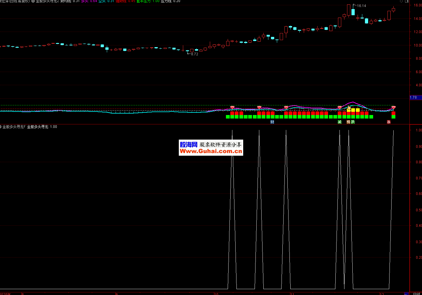The height and width of the screenshot is (295, 422).
Task: Click the 财 info marker icon
Action: pos(272,122)
